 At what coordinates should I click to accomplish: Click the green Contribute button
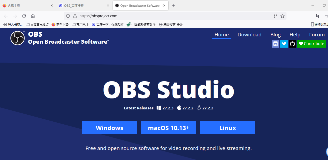coord(312,44)
